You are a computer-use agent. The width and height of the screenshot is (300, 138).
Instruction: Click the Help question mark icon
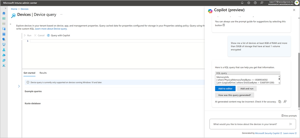point(255,3)
